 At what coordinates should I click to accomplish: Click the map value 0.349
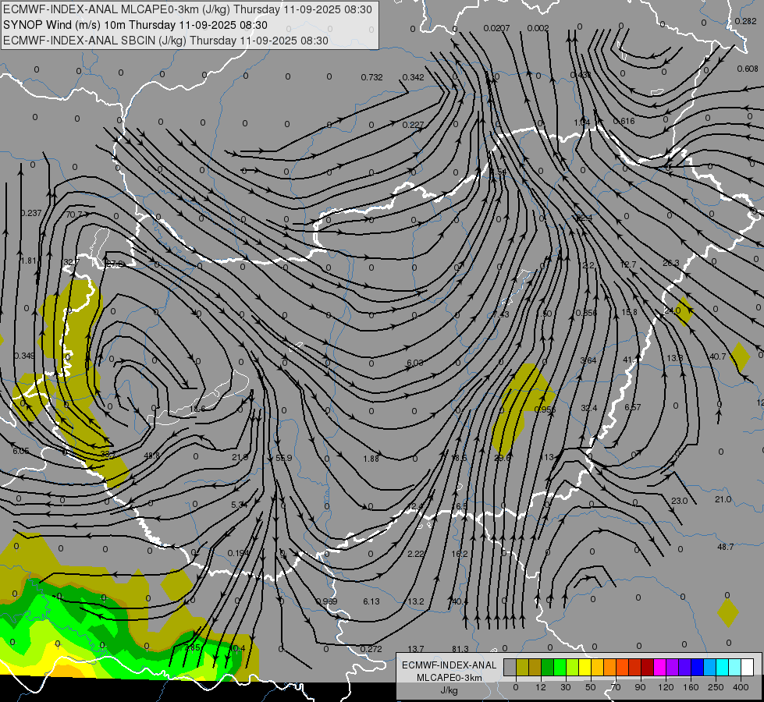pyautogui.click(x=24, y=356)
